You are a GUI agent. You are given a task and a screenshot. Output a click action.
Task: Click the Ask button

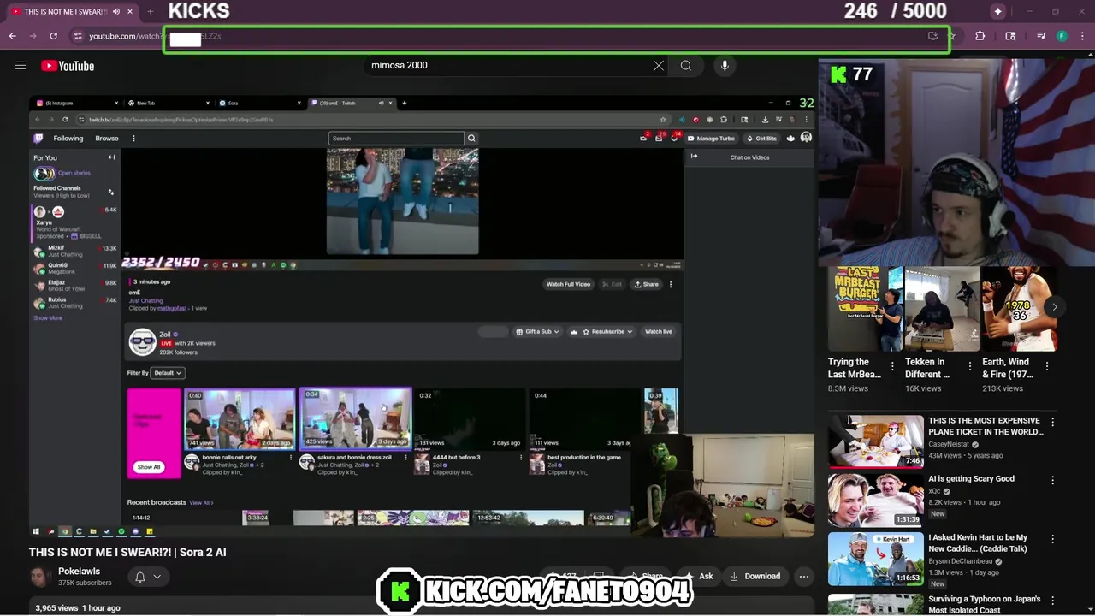[698, 577]
